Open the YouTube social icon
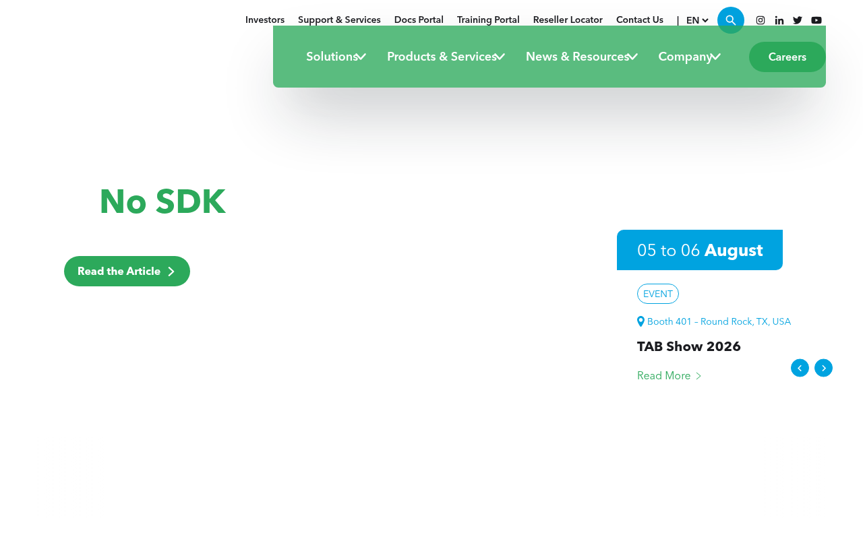Screen dimensions: 863x539 [x=816, y=20]
